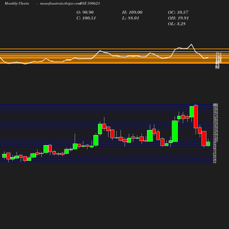
Task: Click the highest peak of the white indicator line
Action: (191, 44)
